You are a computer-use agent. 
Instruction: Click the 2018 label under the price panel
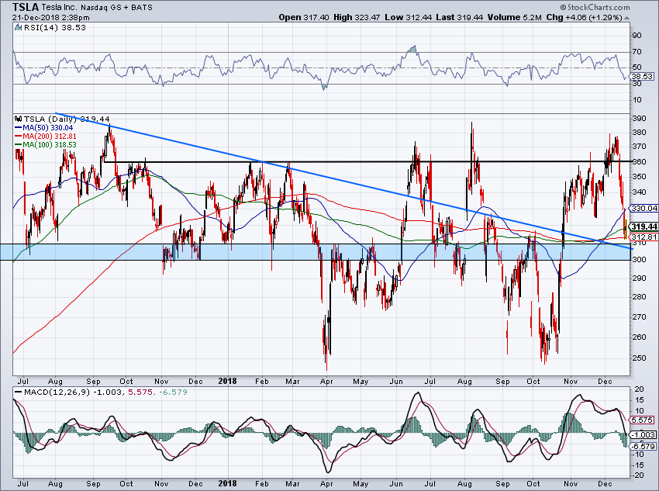[x=227, y=382]
